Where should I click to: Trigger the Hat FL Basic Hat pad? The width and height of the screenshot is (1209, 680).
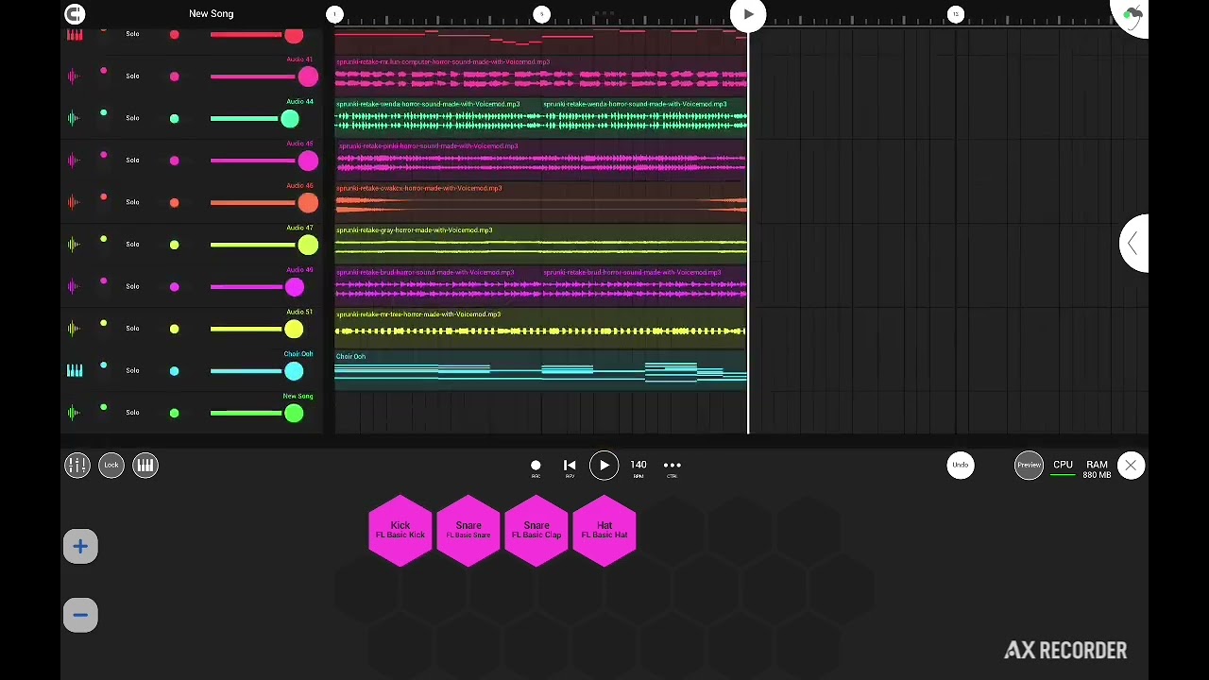(x=604, y=530)
